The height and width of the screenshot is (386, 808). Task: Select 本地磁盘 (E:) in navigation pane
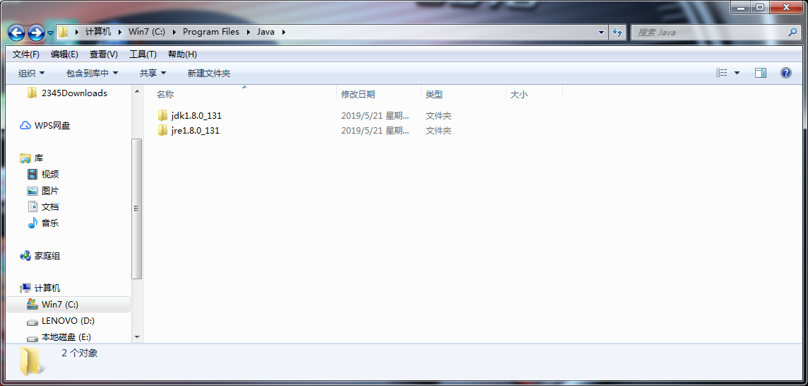coord(66,337)
